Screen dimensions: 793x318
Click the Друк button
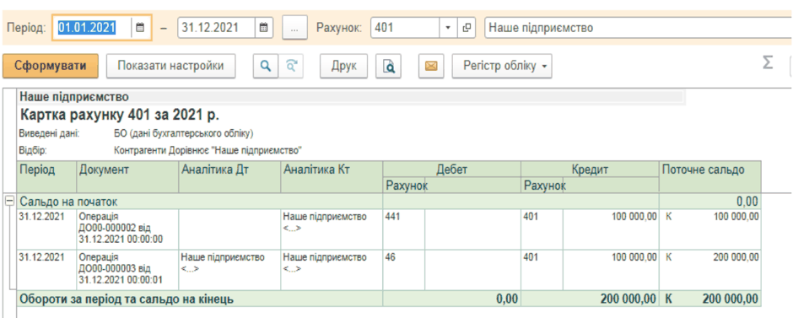(344, 67)
